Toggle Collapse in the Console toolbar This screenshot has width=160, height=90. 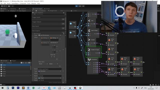click(9, 63)
